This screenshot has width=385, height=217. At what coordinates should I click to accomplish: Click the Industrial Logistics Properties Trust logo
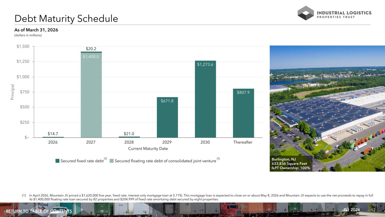click(x=335, y=13)
